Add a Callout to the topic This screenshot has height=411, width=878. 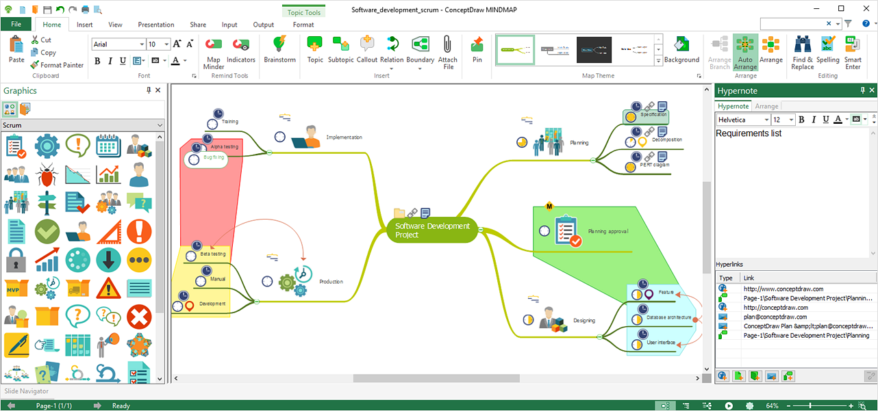(x=367, y=51)
